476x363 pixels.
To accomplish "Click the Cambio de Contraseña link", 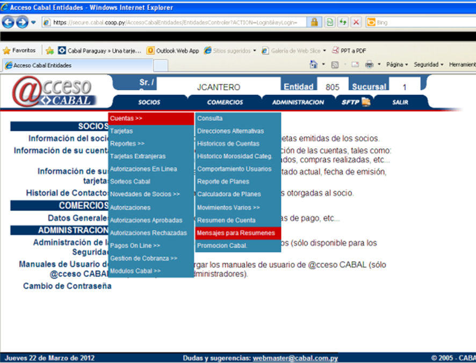I will (67, 286).
